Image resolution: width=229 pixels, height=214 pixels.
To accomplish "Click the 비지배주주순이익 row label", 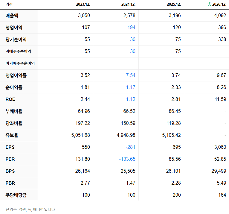I will 20,63.
